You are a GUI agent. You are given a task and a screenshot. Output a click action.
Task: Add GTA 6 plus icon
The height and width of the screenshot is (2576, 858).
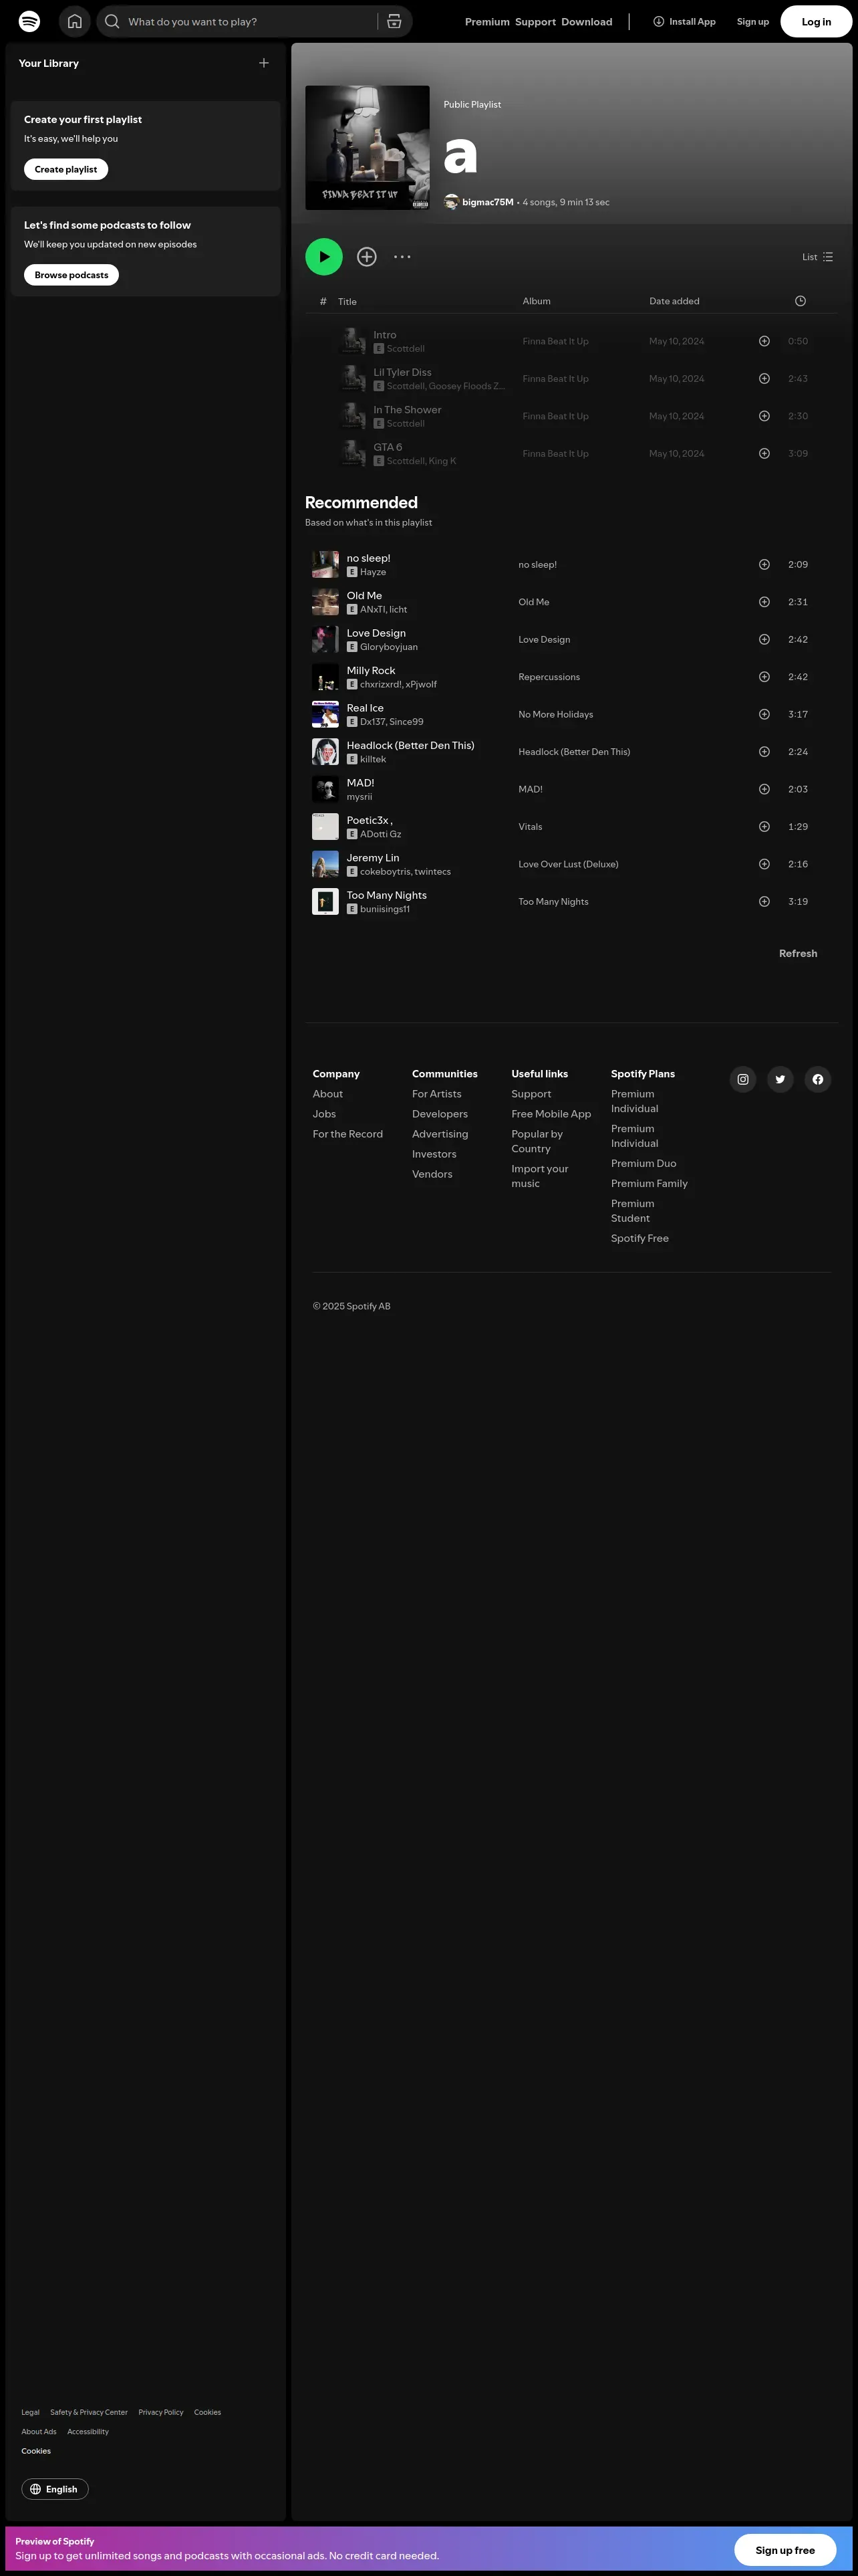764,454
